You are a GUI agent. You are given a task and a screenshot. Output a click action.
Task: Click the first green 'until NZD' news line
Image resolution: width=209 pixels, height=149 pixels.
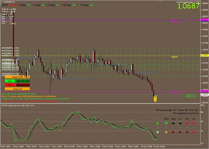point(18,94)
